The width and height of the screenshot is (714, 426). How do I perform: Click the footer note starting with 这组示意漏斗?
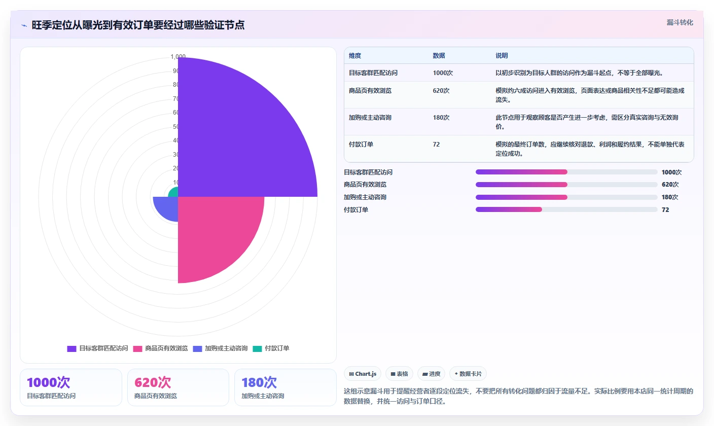pyautogui.click(x=518, y=396)
